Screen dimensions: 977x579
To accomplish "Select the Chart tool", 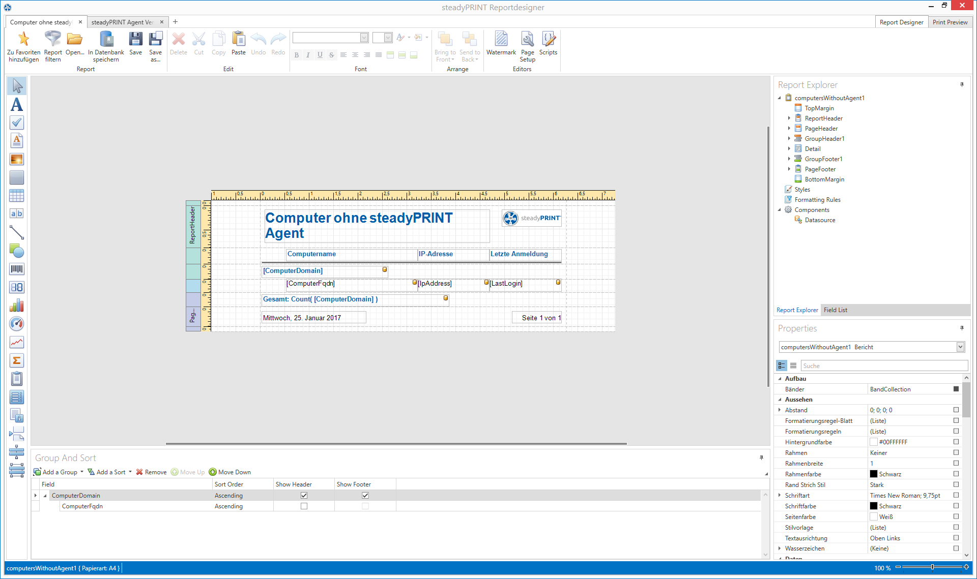I will 17,306.
